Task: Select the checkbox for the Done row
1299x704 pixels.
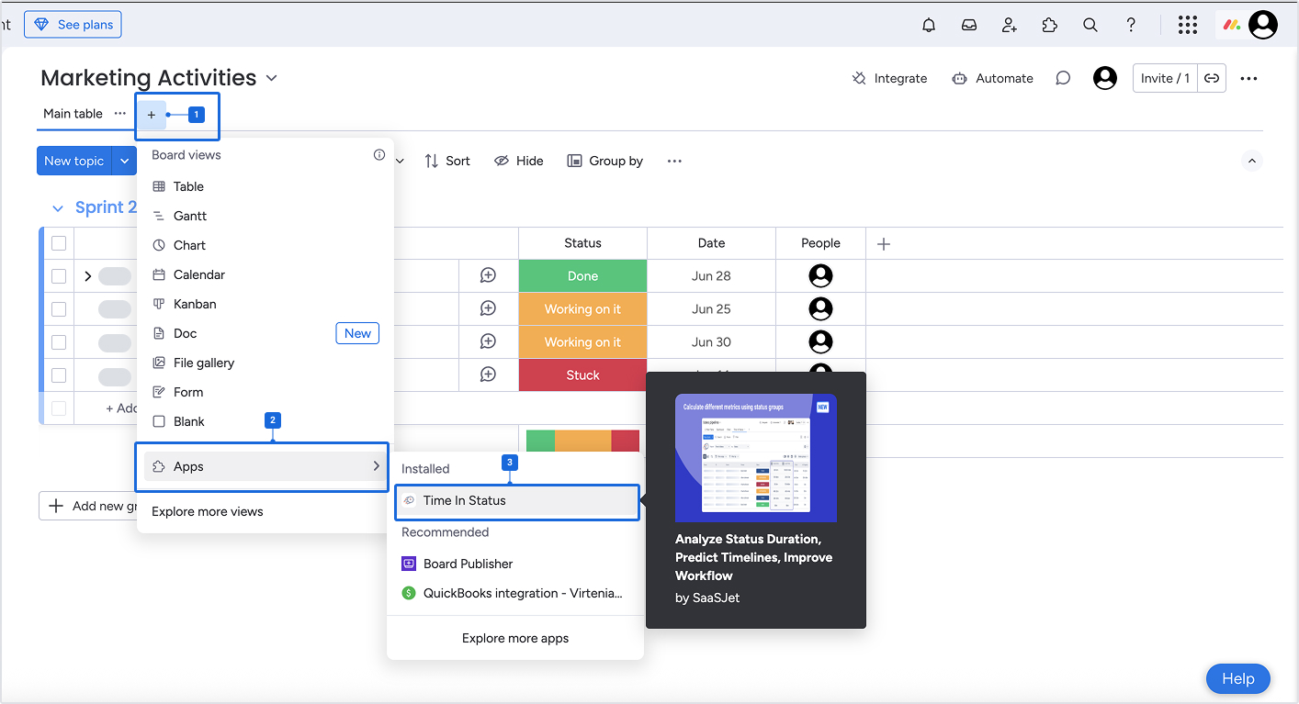Action: click(59, 275)
